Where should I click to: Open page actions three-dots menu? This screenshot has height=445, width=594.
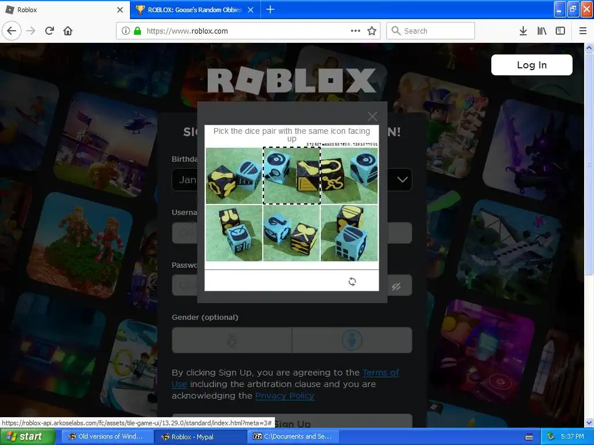point(356,31)
